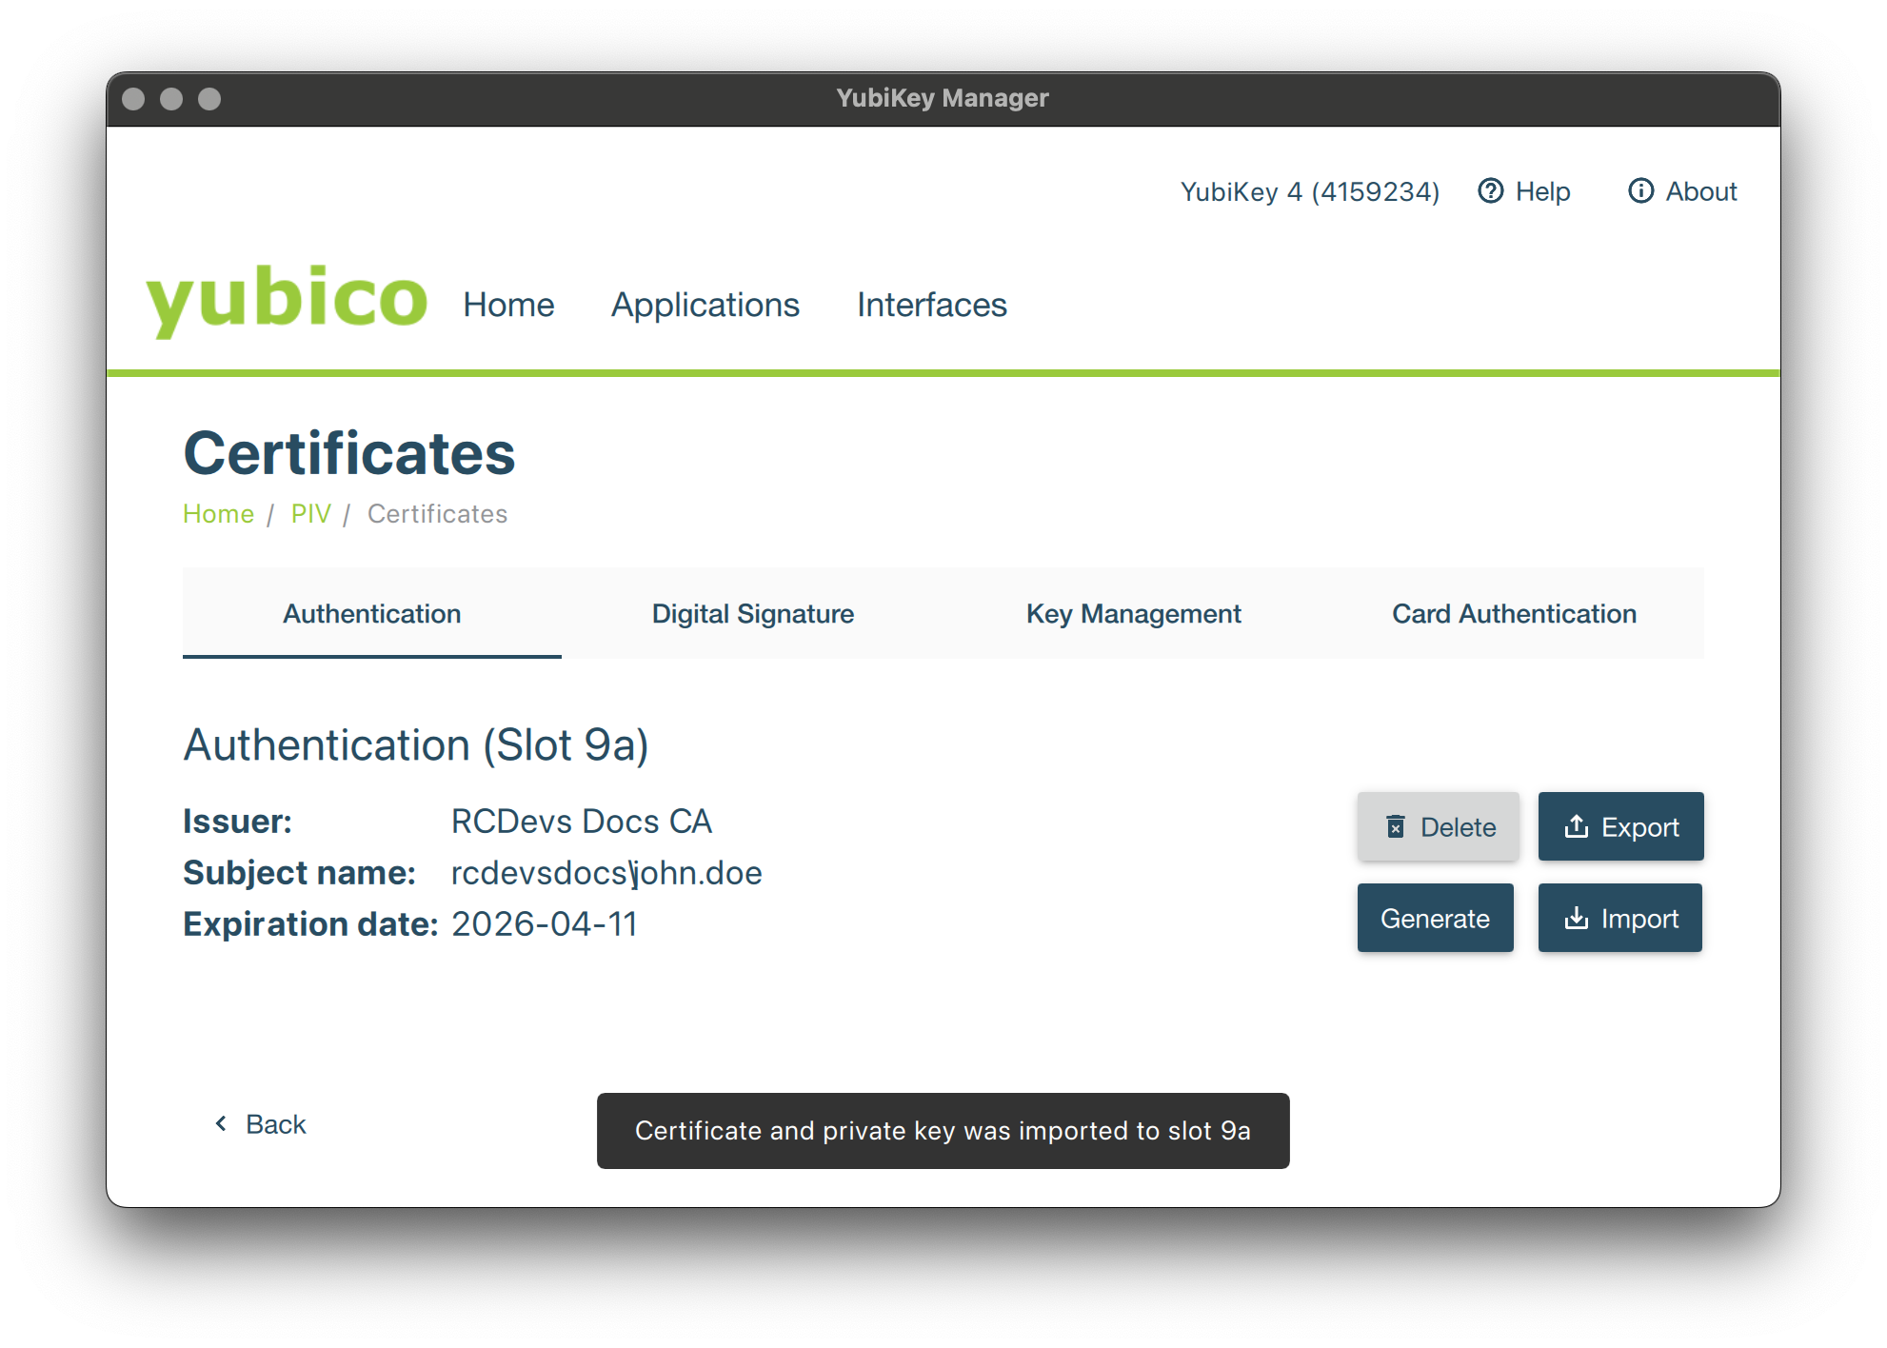Go Back to the previous page
Image resolution: width=1887 pixels, height=1348 pixels.
click(261, 1124)
